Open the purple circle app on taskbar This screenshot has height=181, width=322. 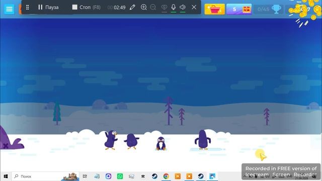109,176
